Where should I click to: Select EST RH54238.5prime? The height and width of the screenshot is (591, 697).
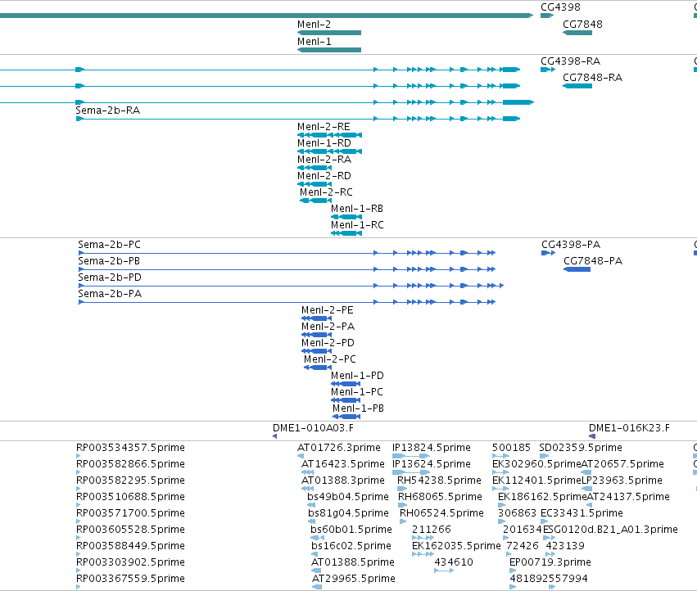coord(439,480)
